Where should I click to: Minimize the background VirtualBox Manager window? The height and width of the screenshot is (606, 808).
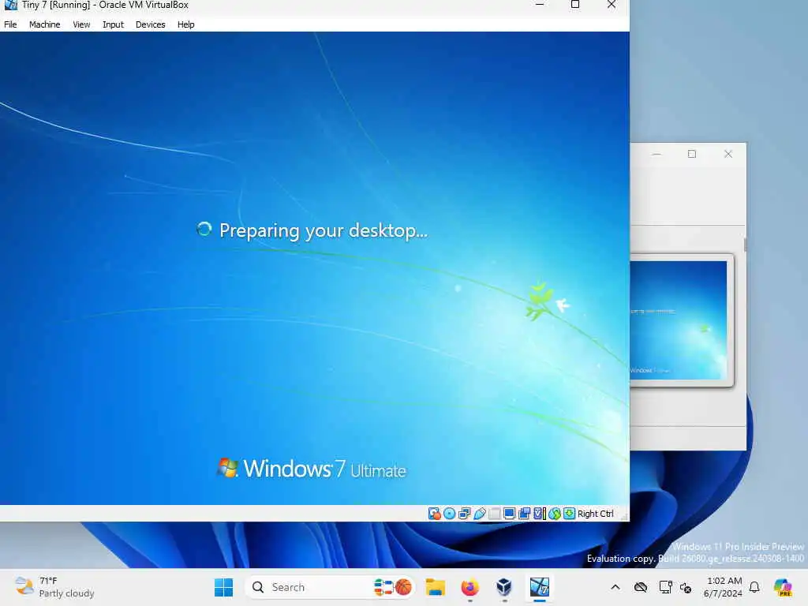pos(656,154)
